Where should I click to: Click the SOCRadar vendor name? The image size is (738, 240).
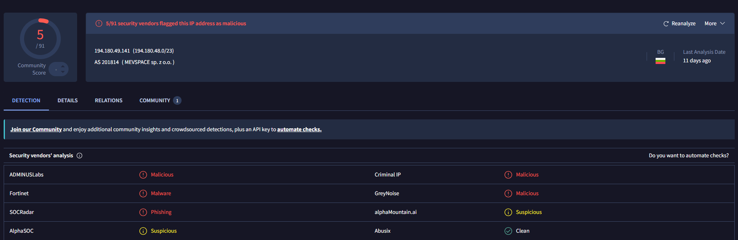22,212
